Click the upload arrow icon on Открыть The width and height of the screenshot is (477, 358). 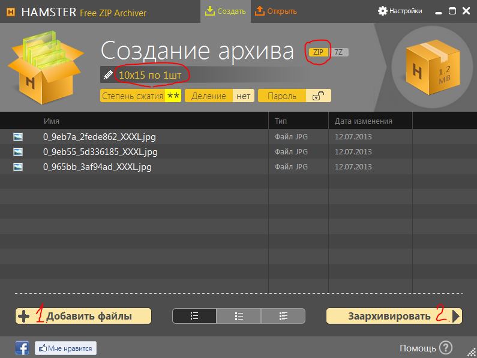tap(259, 11)
